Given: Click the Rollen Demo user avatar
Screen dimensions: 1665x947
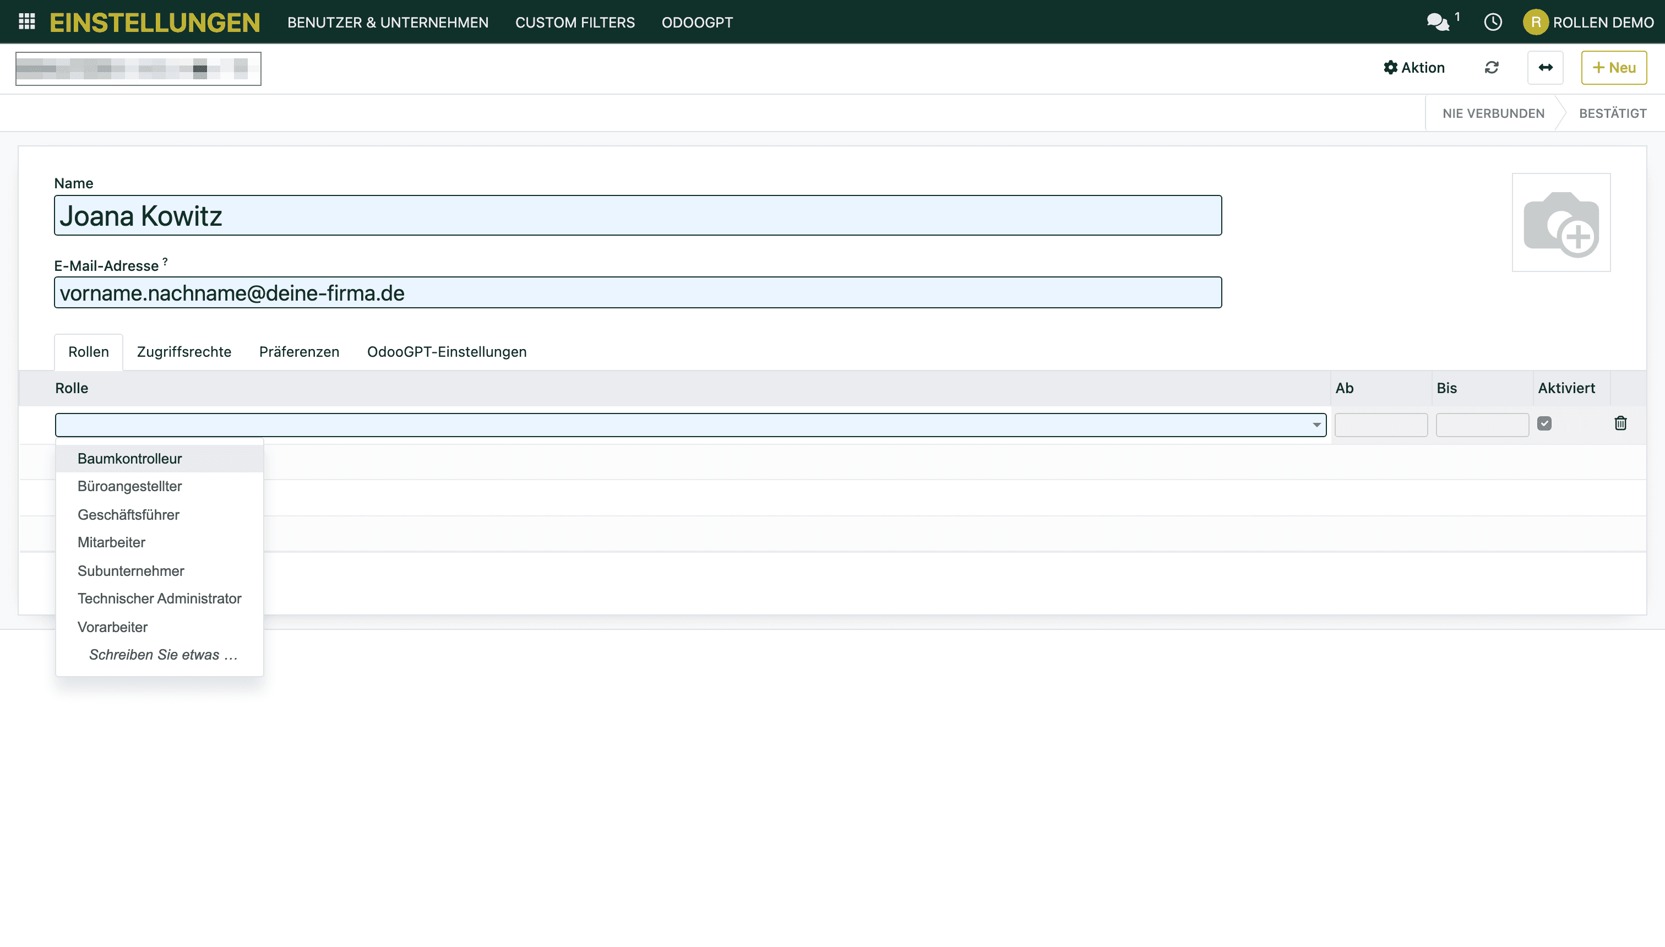Looking at the screenshot, I should pos(1535,22).
